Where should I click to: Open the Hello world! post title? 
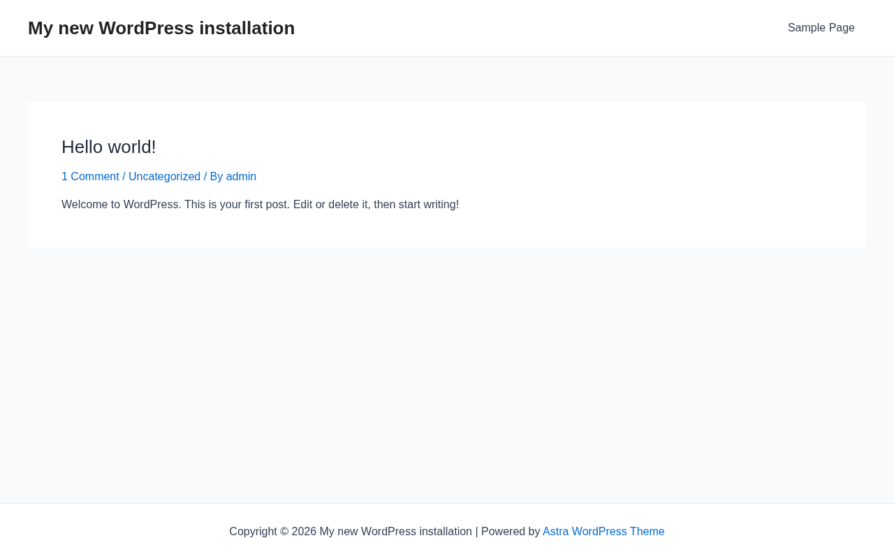click(x=109, y=147)
